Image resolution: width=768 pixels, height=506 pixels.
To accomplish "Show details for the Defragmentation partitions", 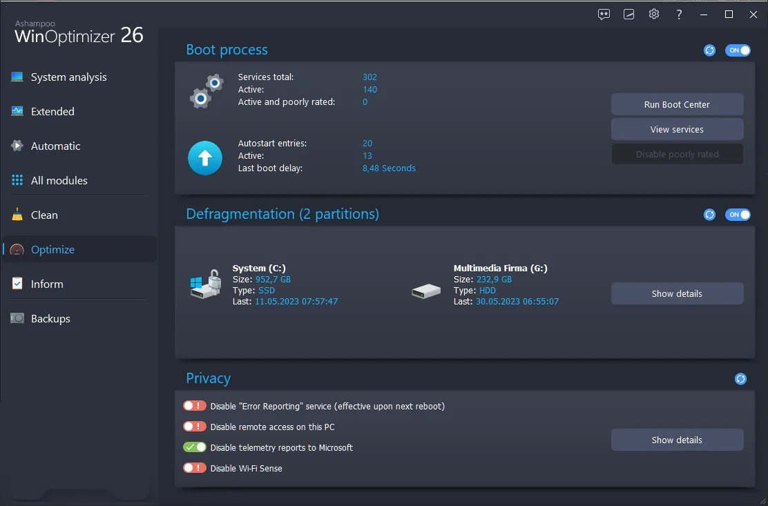I will tap(677, 293).
